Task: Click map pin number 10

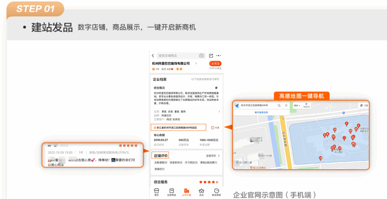Action: [350, 131]
